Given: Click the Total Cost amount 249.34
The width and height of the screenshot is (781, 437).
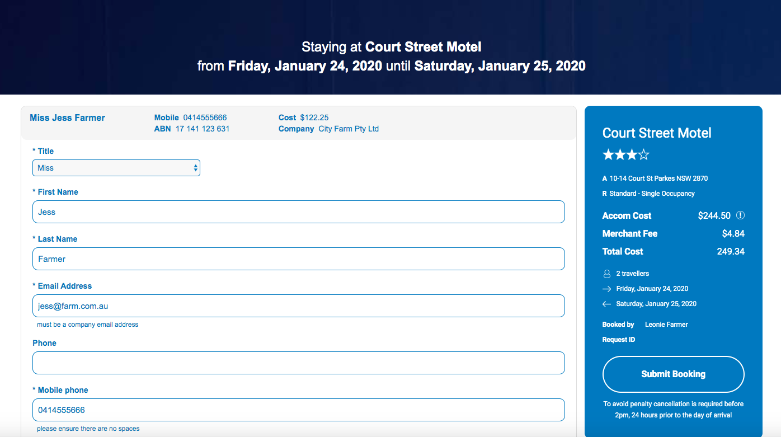Looking at the screenshot, I should point(731,251).
